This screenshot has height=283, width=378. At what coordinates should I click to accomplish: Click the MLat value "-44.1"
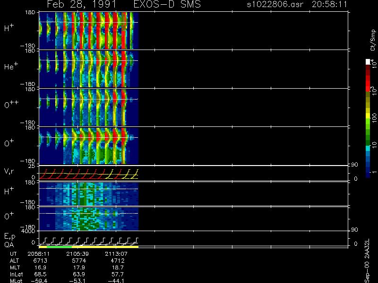pyautogui.click(x=116, y=281)
